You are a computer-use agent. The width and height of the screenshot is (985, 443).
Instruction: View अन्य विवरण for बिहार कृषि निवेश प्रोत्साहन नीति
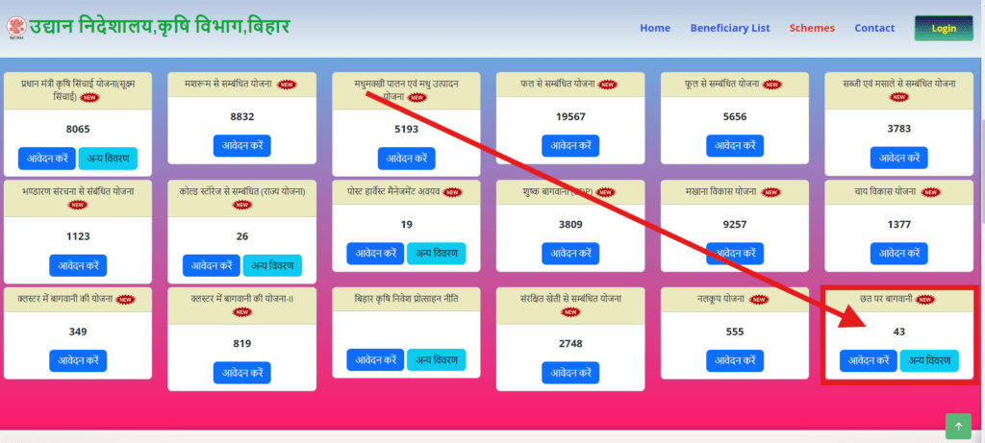[436, 359]
